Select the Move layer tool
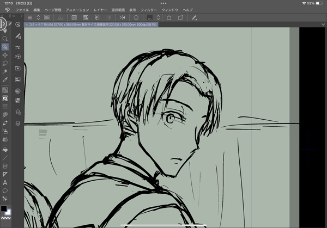The image size is (327, 228). [5, 55]
